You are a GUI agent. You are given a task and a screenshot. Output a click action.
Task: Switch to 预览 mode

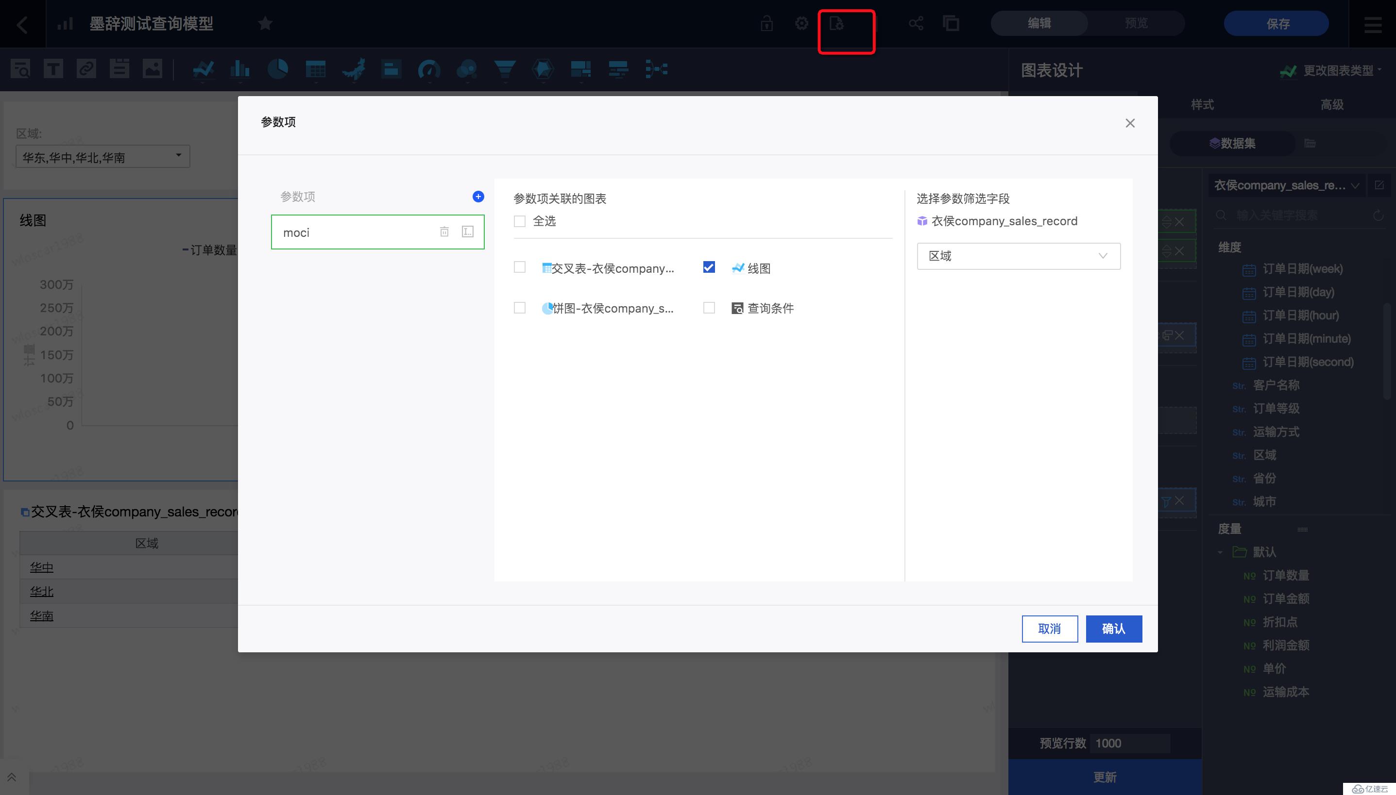[x=1136, y=23]
